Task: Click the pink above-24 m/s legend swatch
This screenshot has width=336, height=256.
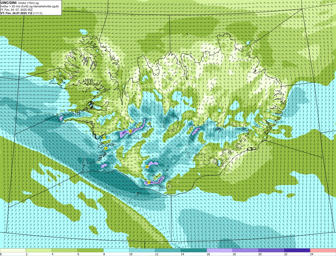Action: [x=323, y=250]
